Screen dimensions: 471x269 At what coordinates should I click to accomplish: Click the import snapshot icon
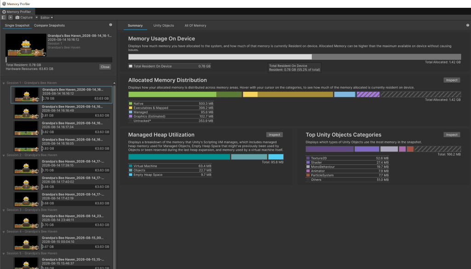[11, 17]
